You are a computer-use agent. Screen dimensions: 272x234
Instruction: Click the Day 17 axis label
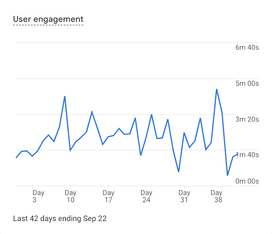pyautogui.click(x=108, y=196)
